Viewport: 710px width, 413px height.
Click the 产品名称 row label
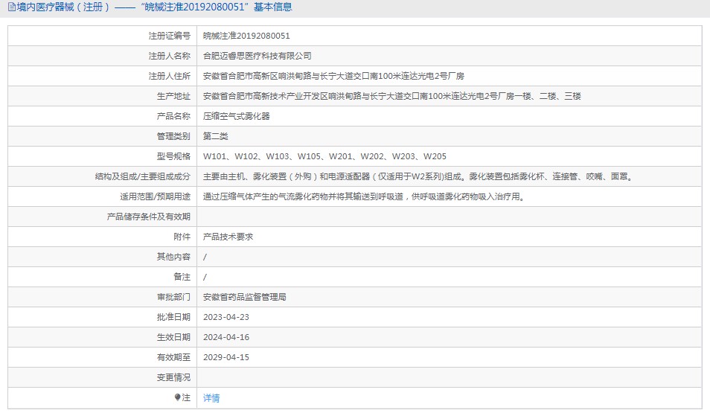tap(173, 116)
